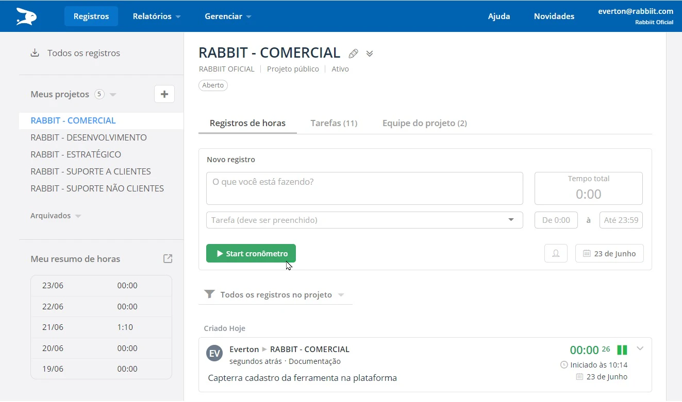Click the person assignment icon in Novo registro
This screenshot has width=682, height=402.
pyautogui.click(x=556, y=253)
